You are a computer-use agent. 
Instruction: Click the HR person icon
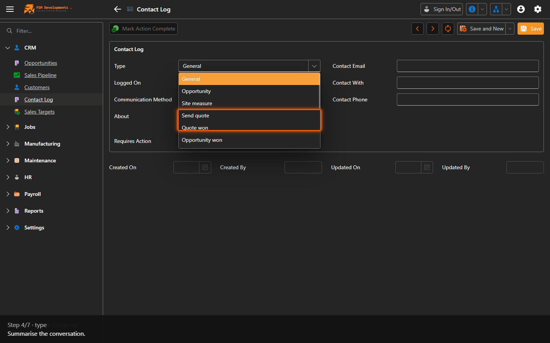click(17, 177)
